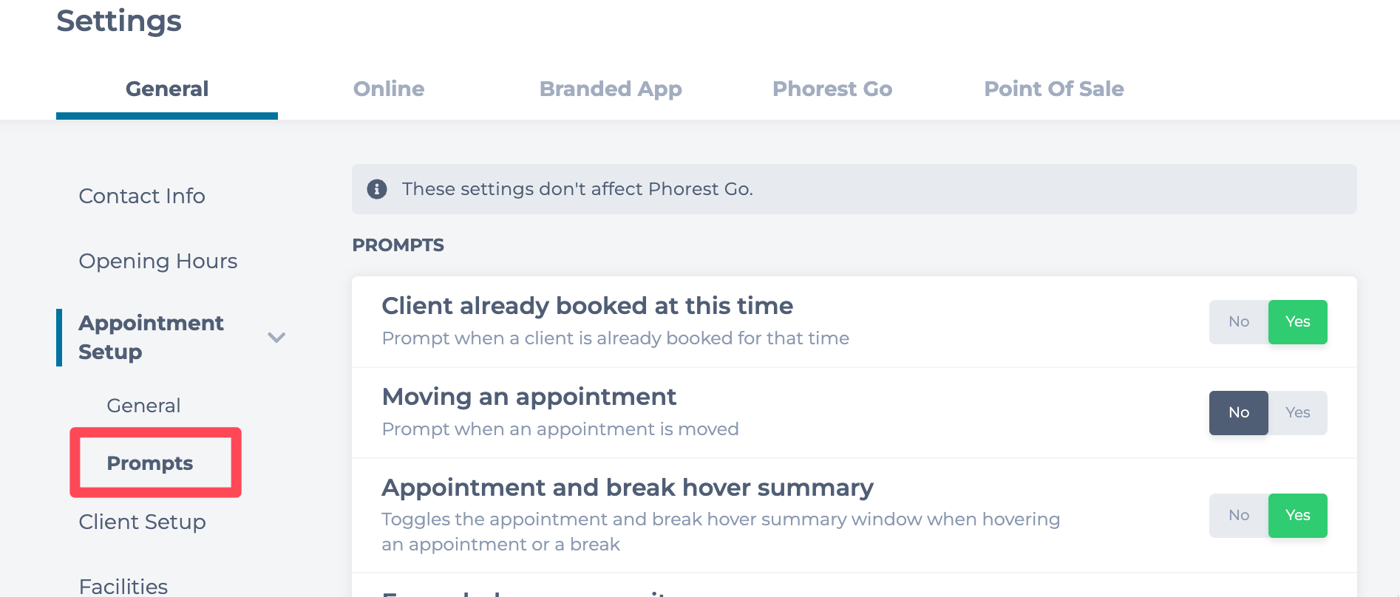Set 'Client already booked' prompt to Yes

click(1297, 322)
